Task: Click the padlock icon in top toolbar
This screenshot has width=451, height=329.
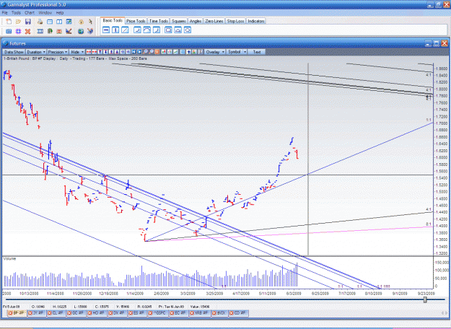Action: pos(81,22)
